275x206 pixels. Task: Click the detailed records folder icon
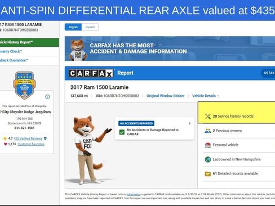pos(208,174)
